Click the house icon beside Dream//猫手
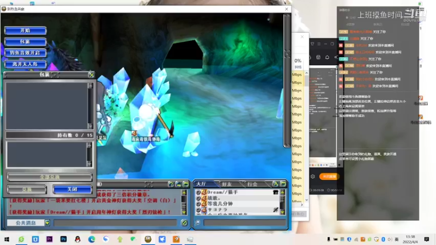The image size is (436, 245). tap(276, 192)
